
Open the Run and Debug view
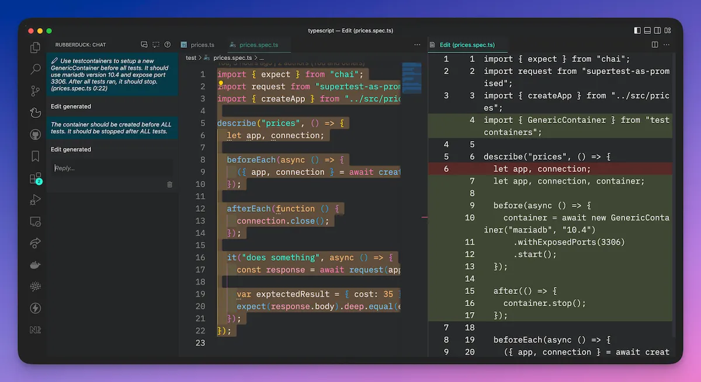click(35, 200)
